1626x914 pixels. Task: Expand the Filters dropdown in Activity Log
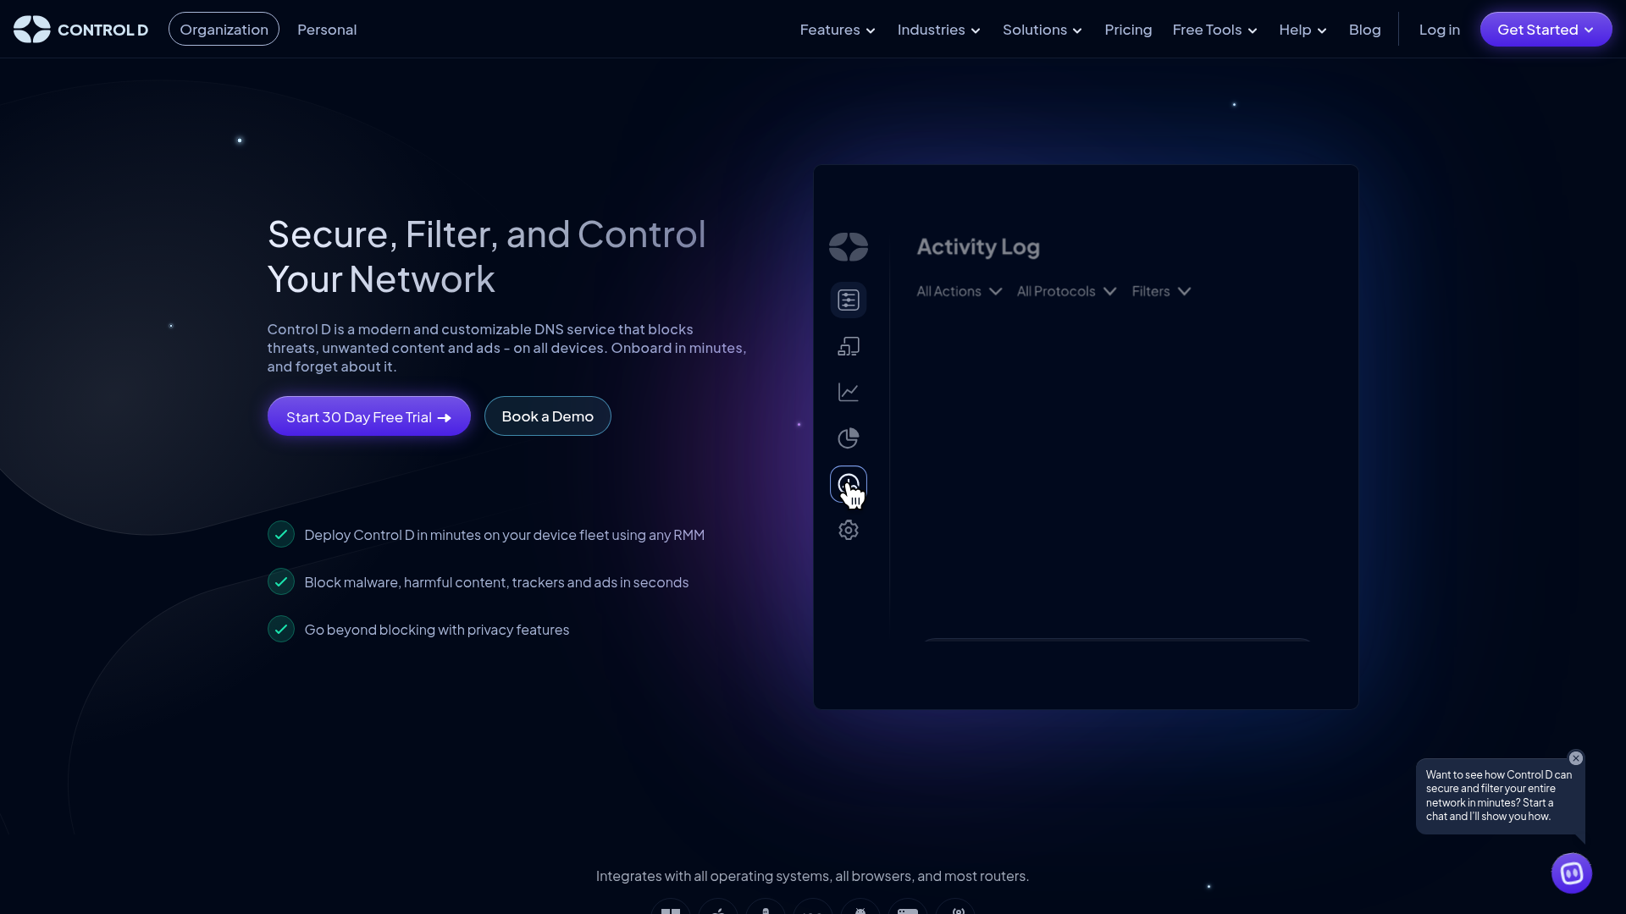tap(1160, 291)
